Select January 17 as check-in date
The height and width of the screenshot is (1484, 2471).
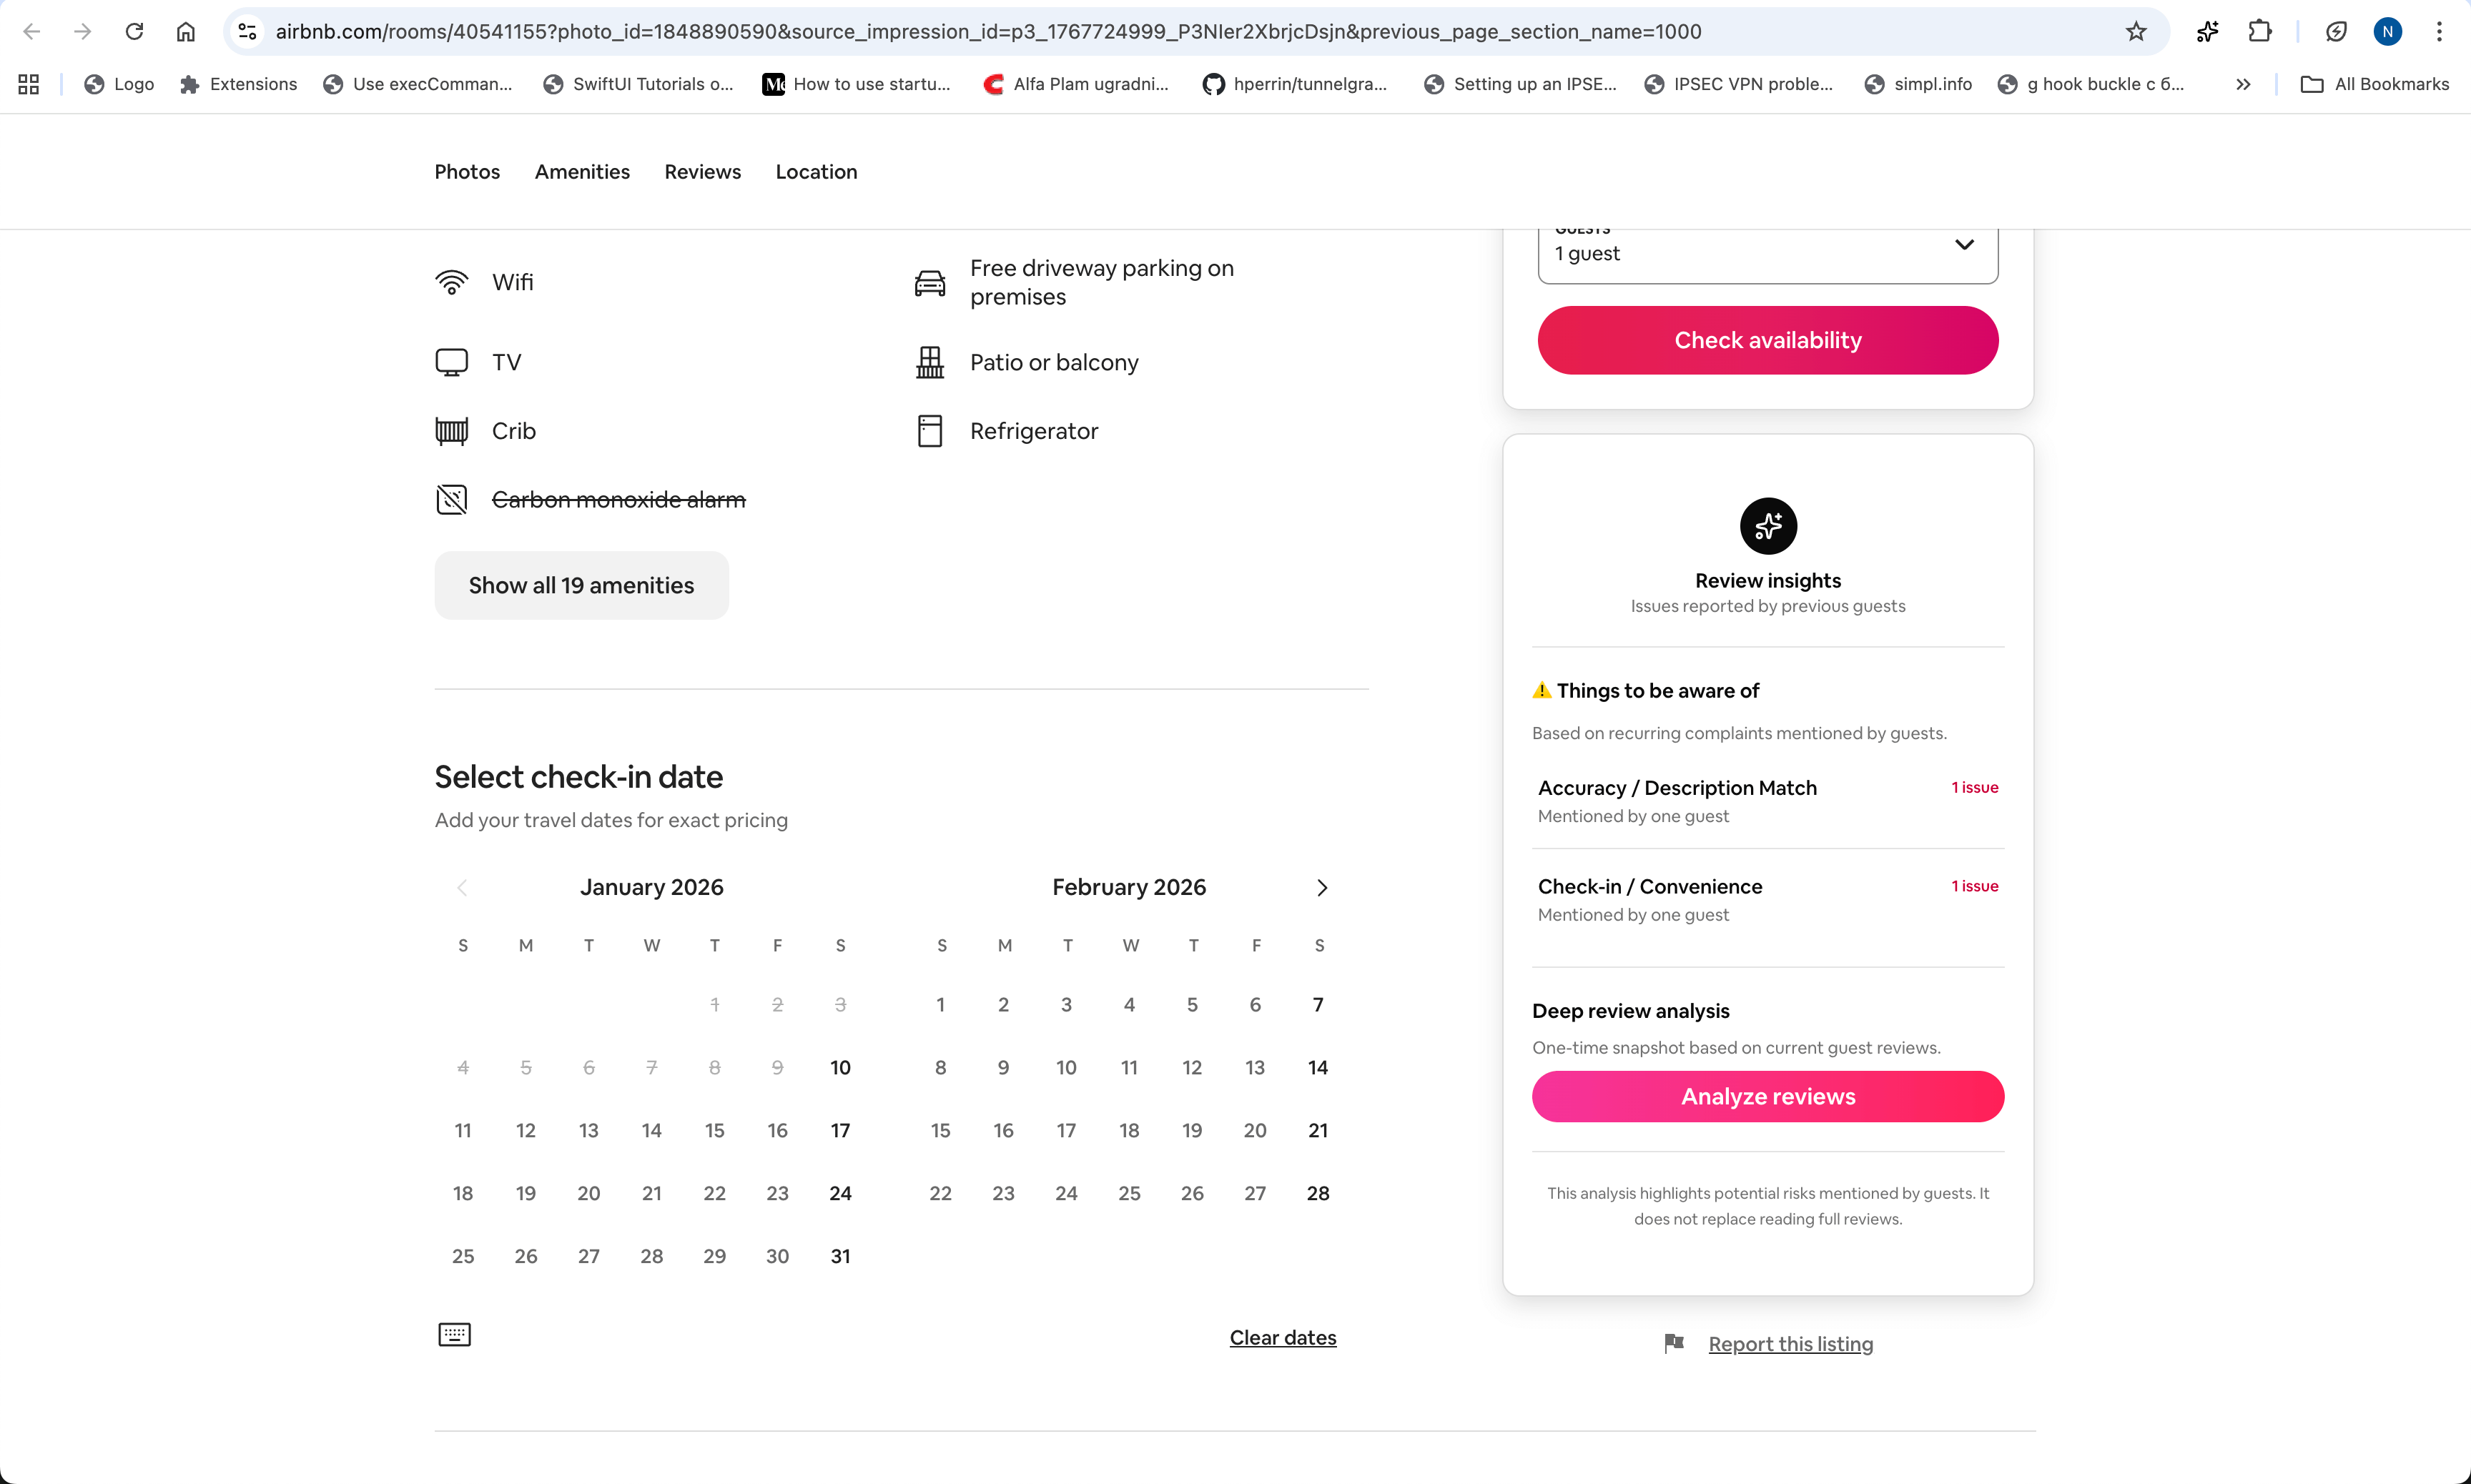(840, 1130)
